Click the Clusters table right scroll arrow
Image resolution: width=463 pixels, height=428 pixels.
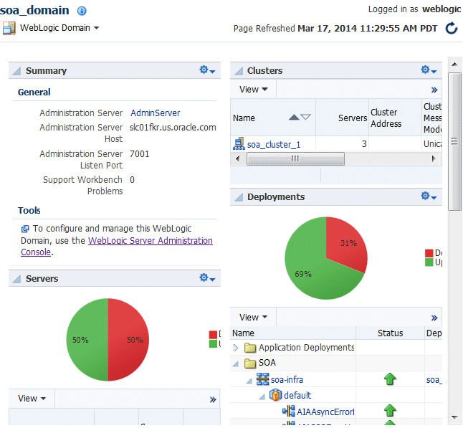(434, 158)
